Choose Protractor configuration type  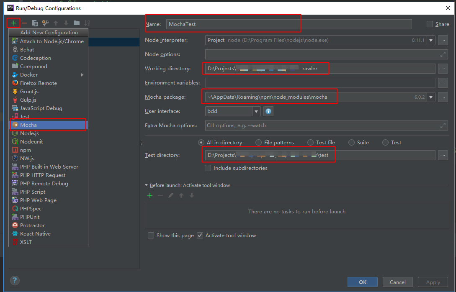(48, 225)
